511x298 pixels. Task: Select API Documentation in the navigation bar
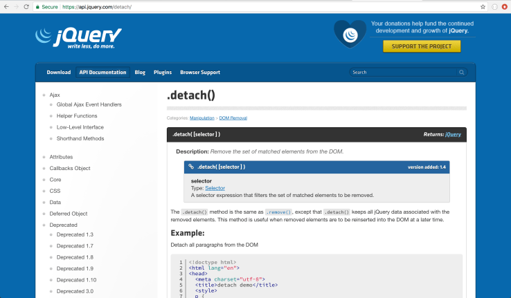pos(102,72)
